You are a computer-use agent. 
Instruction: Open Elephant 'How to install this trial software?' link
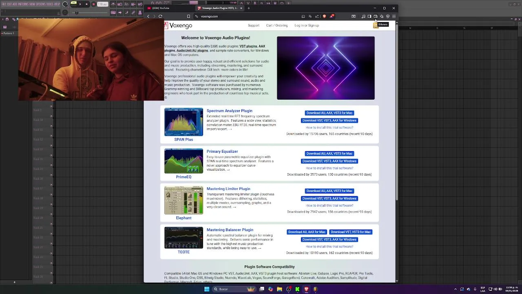tap(330, 205)
